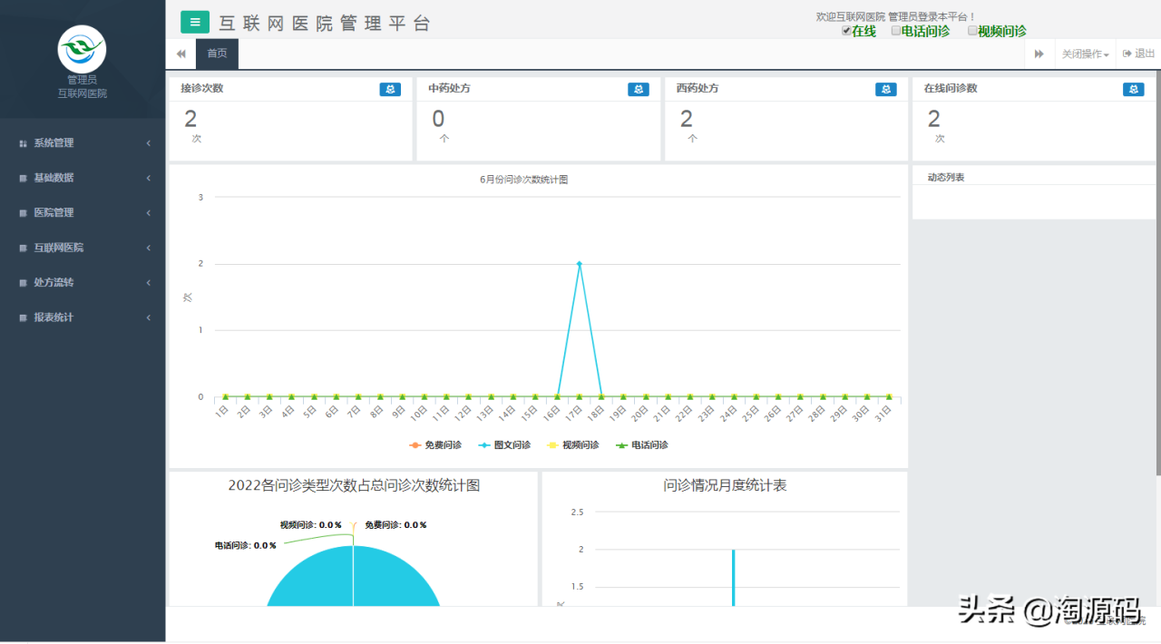Toggle 电话问诊 legend series in chart
1161x644 pixels.
(642, 445)
